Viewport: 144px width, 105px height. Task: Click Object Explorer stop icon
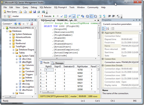pos(23,24)
